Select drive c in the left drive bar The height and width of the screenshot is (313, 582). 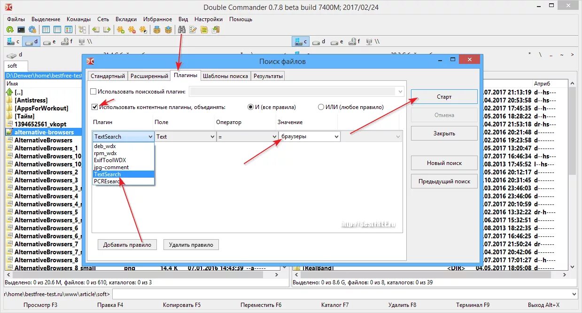tap(13, 41)
